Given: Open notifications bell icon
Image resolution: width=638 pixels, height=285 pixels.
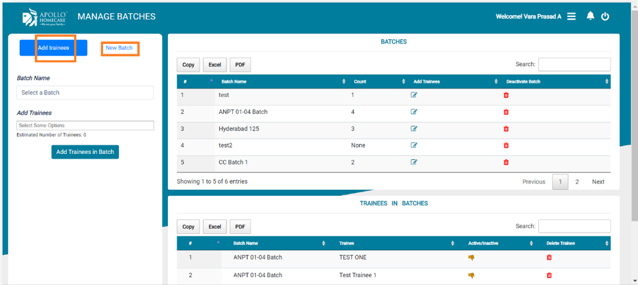Looking at the screenshot, I should [590, 16].
